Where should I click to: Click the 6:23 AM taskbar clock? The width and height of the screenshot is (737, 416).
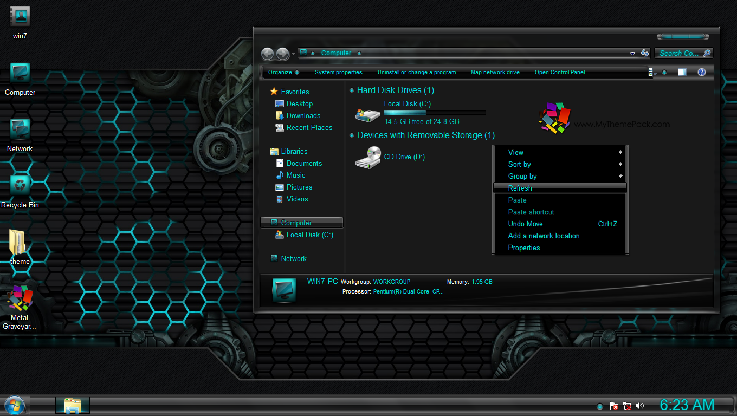click(x=687, y=405)
